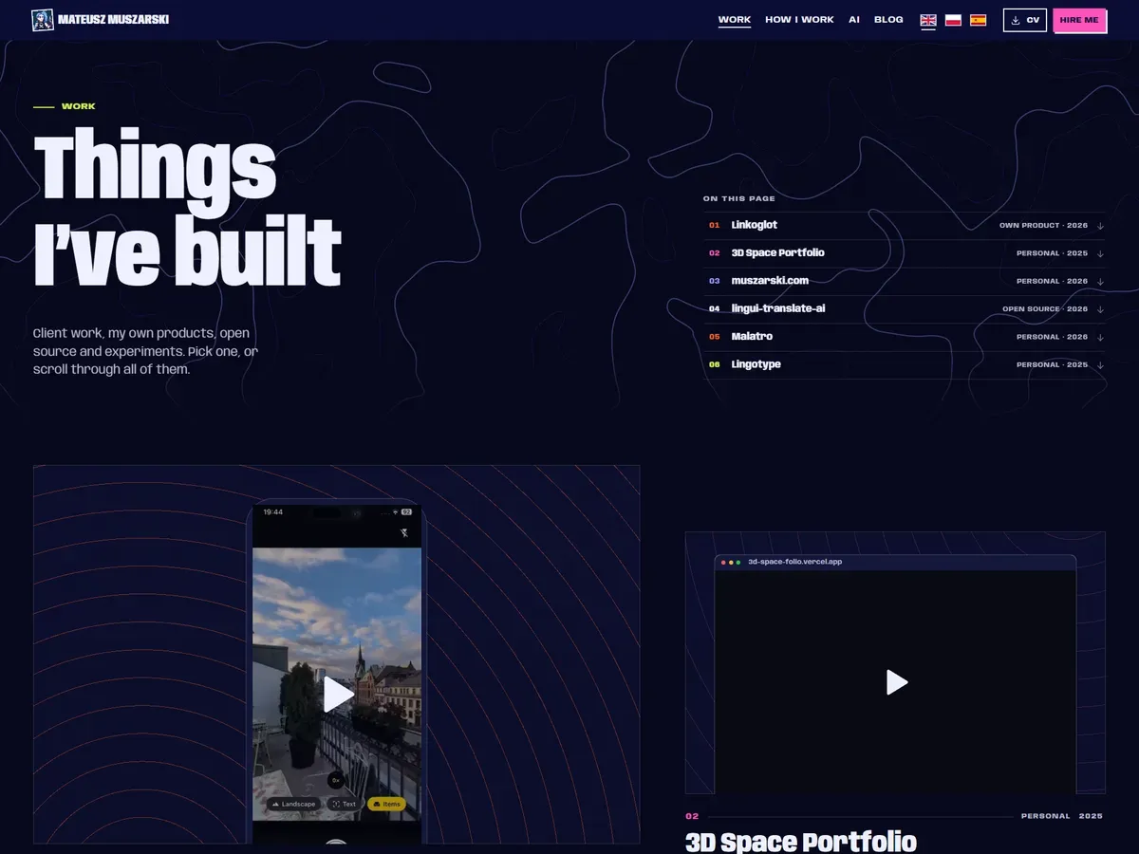Screen dimensions: 1139x854
Task: Go to the HOW I WORK page
Action: click(799, 20)
